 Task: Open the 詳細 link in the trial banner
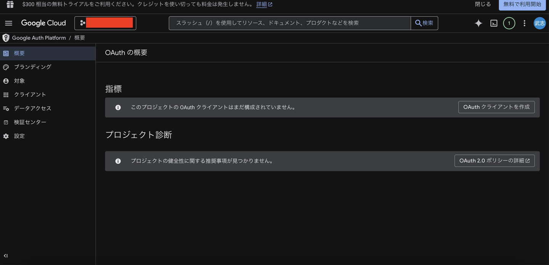pos(264,4)
